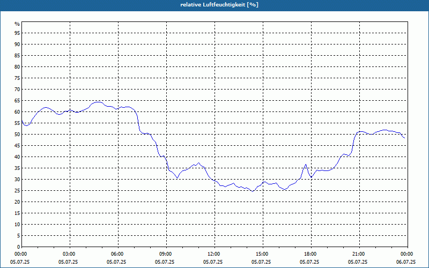The image size is (429, 268).
Task: Click the '21:00' time axis label
Action: click(359, 254)
